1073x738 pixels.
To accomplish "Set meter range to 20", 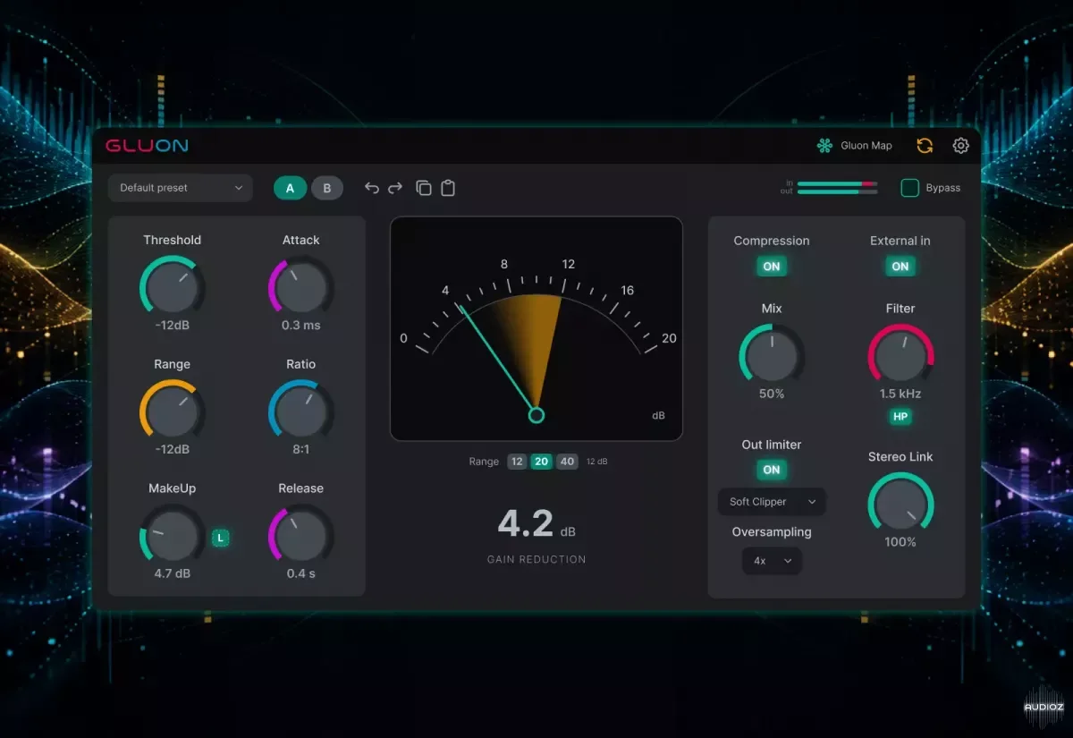I will click(541, 462).
